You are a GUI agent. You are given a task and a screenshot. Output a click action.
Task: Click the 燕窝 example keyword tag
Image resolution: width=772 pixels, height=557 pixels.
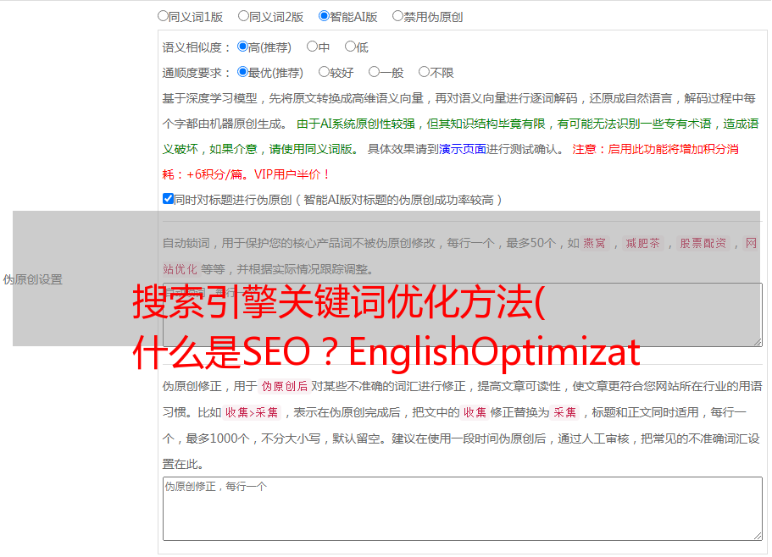click(594, 243)
